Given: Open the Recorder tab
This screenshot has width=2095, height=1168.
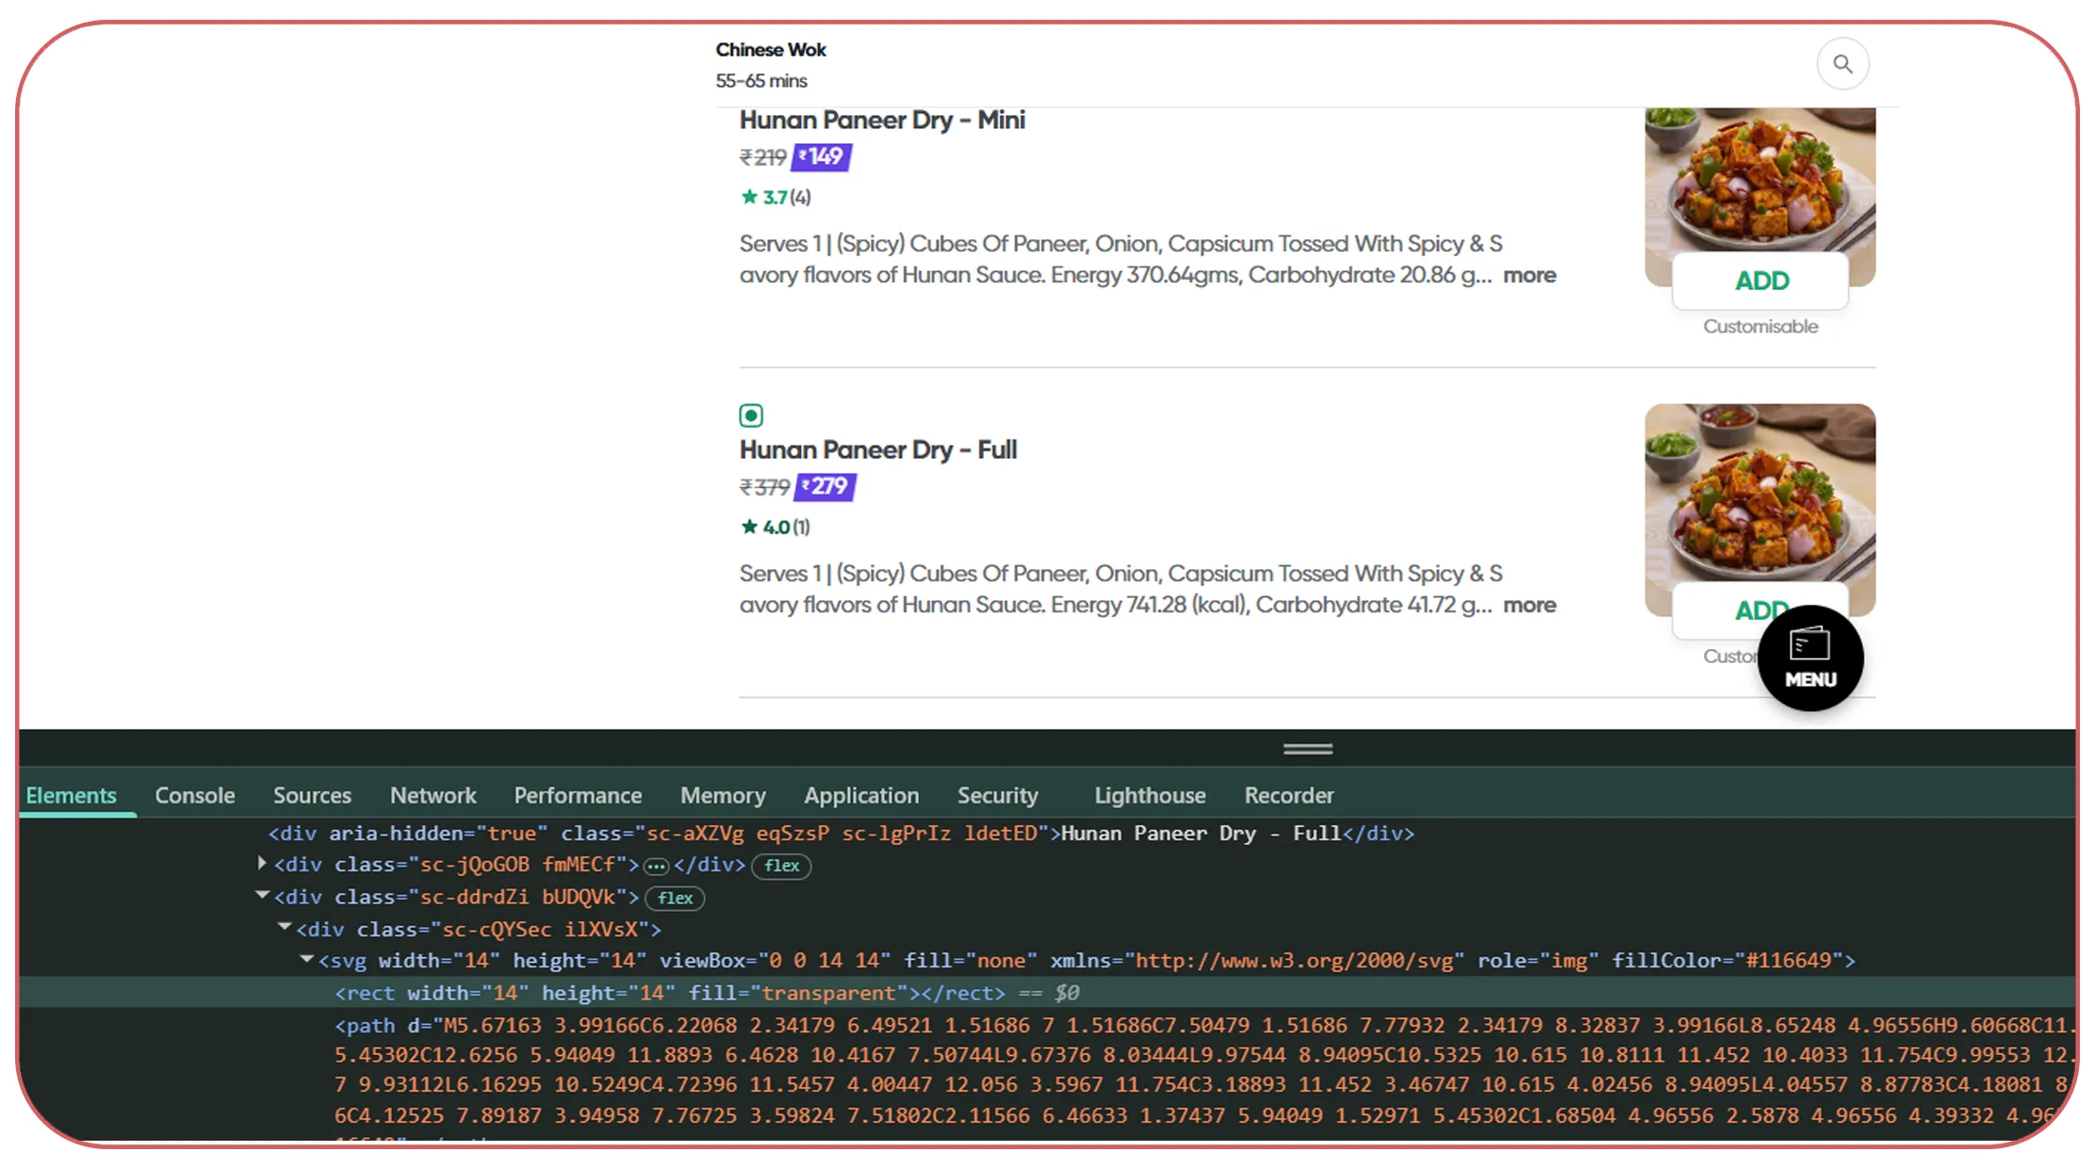Looking at the screenshot, I should 1289,796.
